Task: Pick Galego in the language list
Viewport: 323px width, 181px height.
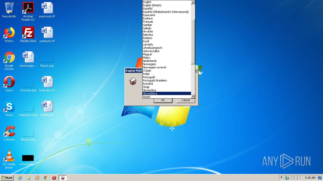Action: pos(167,28)
